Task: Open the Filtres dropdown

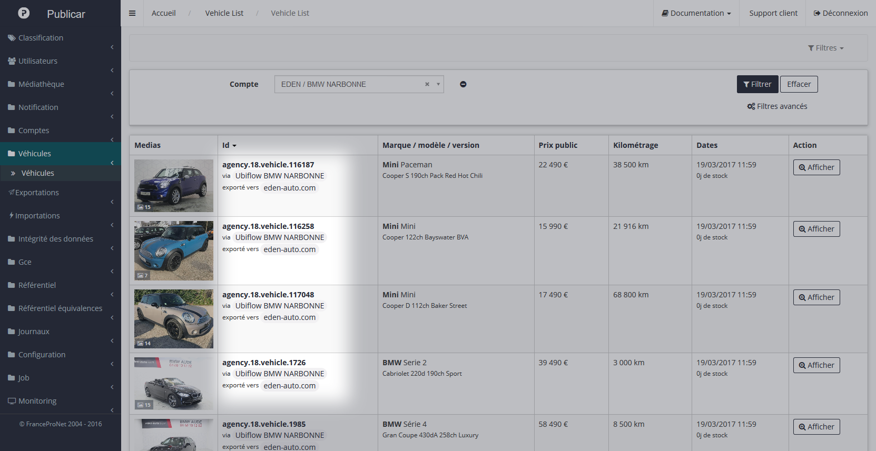Action: tap(826, 48)
